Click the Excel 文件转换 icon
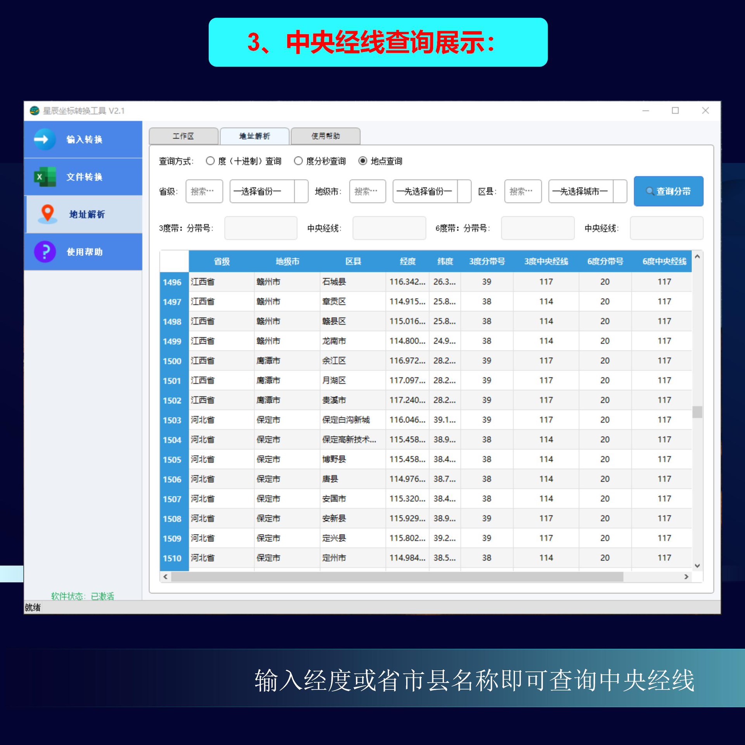This screenshot has height=745, width=745. click(x=44, y=177)
